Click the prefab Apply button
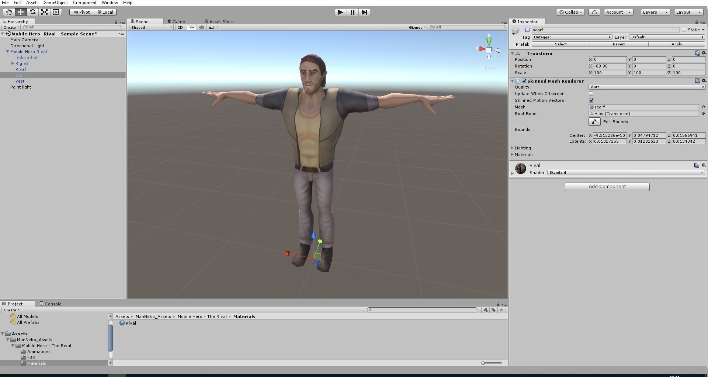 [x=677, y=44]
